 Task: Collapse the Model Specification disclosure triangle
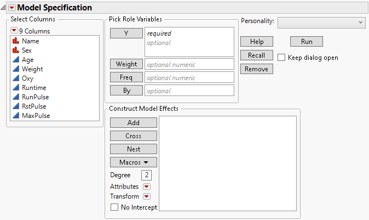pyautogui.click(x=4, y=8)
